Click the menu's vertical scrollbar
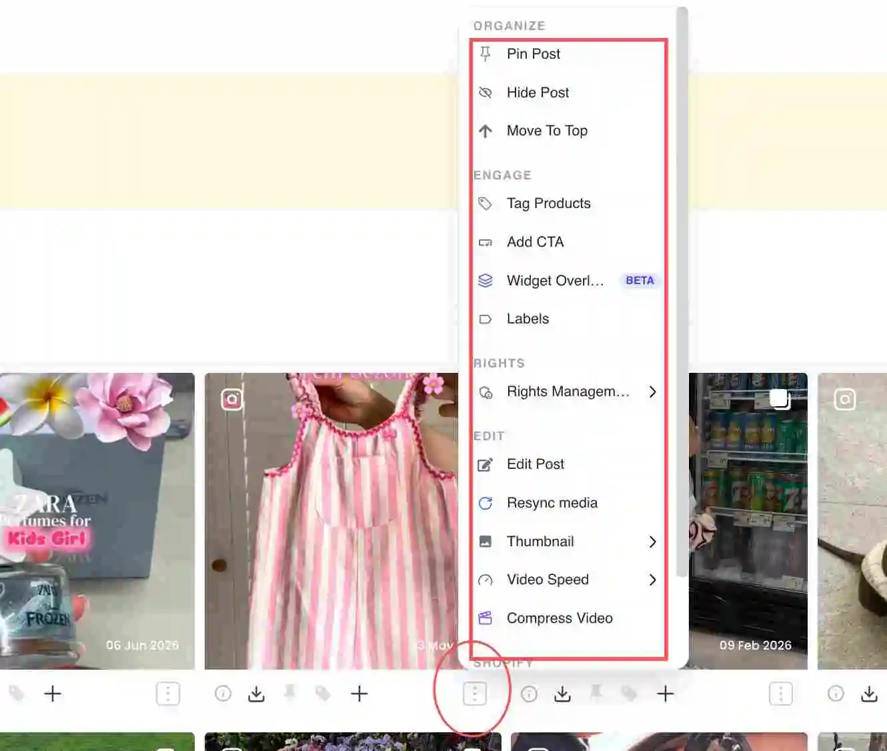This screenshot has height=751, width=887. [682, 291]
